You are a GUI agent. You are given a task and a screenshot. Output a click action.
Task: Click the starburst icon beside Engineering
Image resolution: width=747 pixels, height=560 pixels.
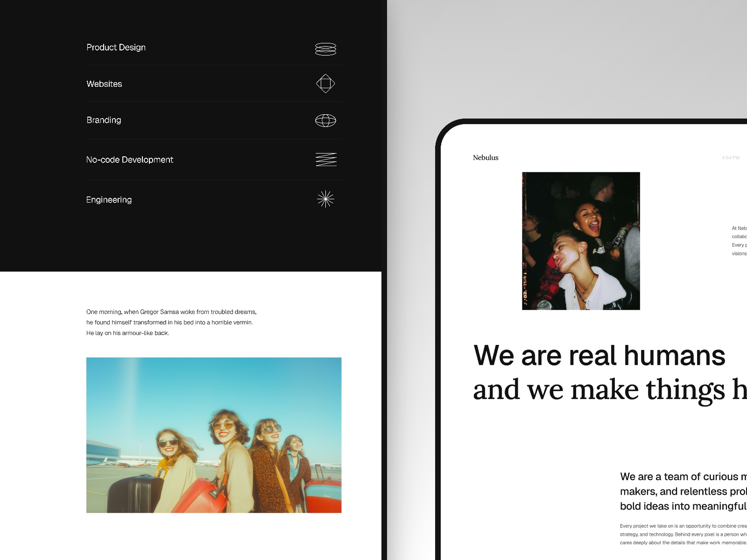(x=325, y=199)
